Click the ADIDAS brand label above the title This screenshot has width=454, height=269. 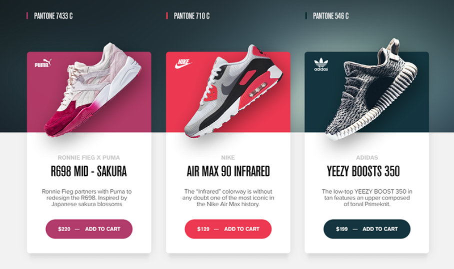pyautogui.click(x=367, y=158)
